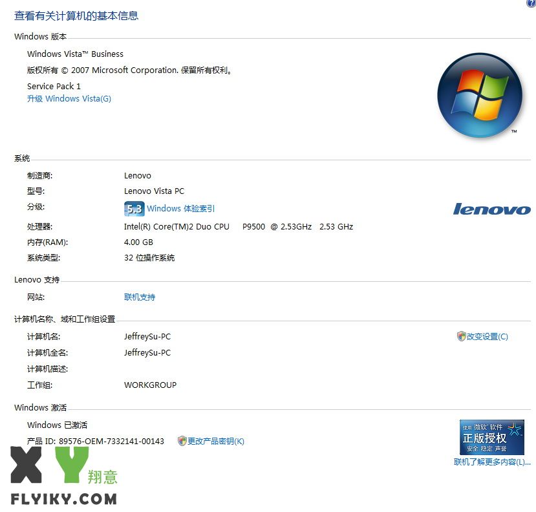The image size is (536, 512).
Task: Select the 计算机名 value JeffreySu-PC
Action: pyautogui.click(x=147, y=337)
